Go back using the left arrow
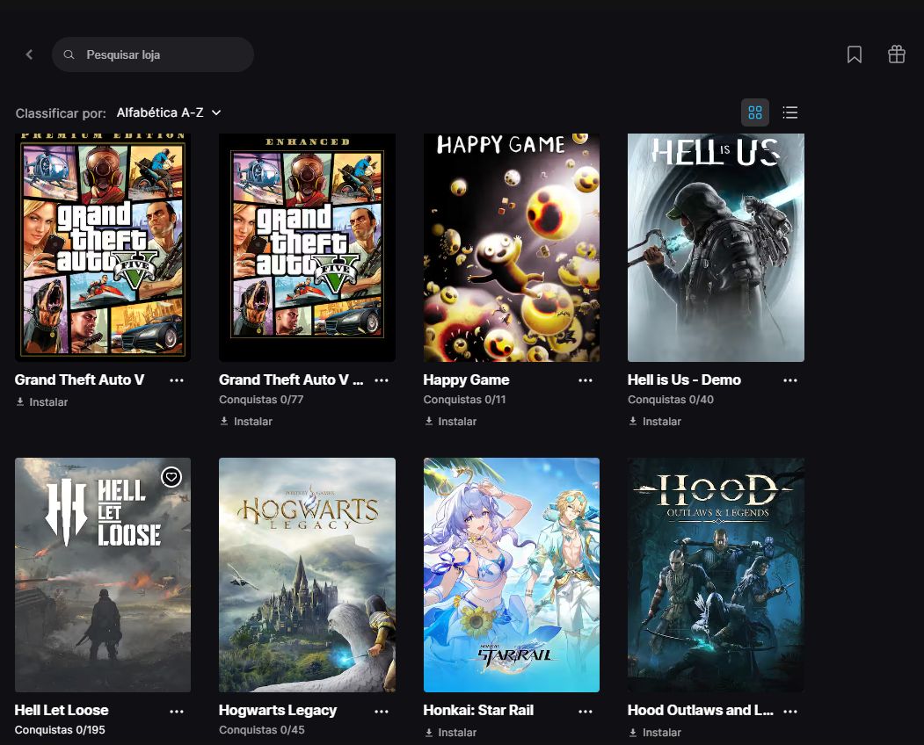Image resolution: width=924 pixels, height=745 pixels. [29, 54]
